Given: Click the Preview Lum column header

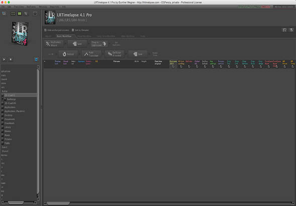Looking at the screenshot, I should coord(58,63).
